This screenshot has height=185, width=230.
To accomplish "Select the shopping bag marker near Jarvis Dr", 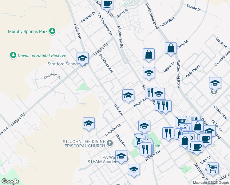I will (x=171, y=48).
